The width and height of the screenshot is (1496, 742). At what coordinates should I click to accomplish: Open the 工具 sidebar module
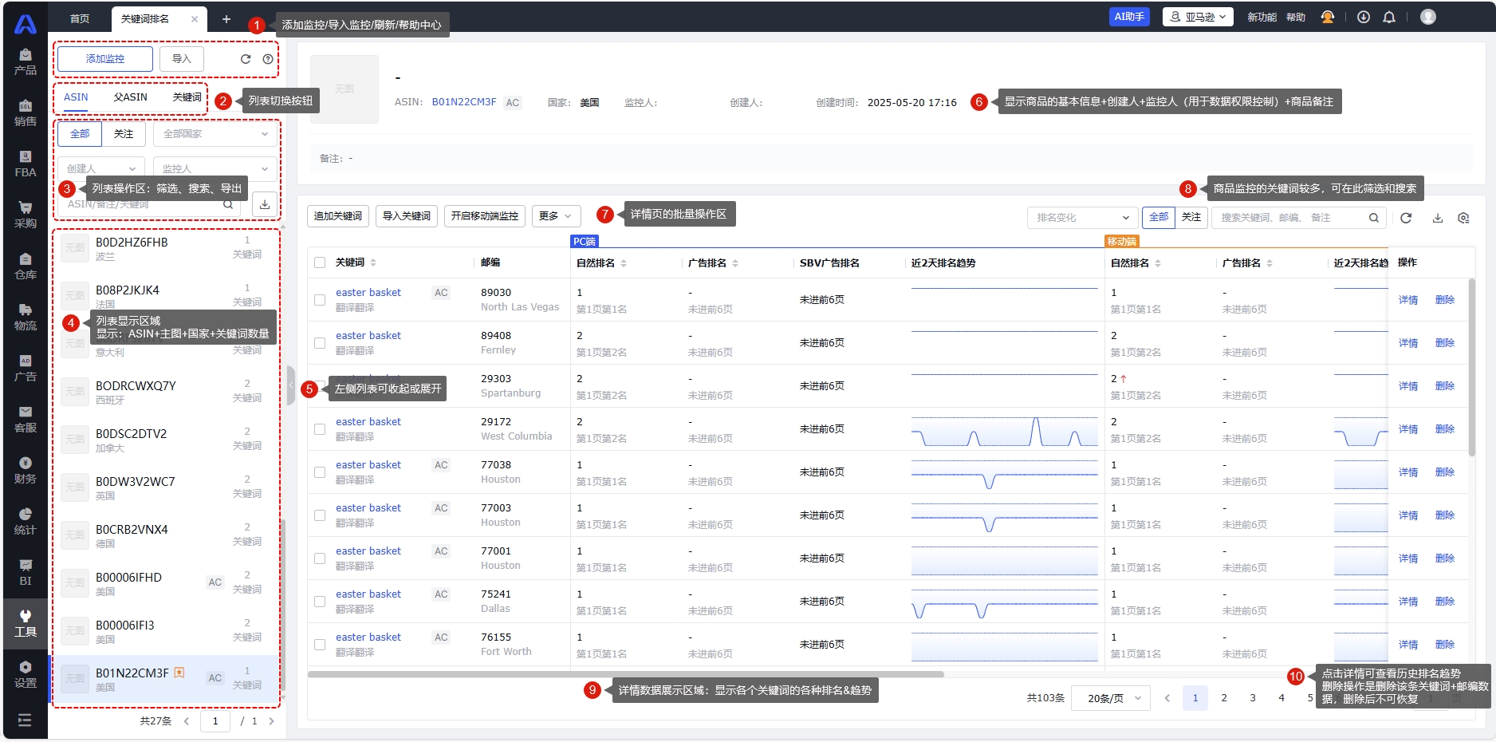tap(26, 624)
